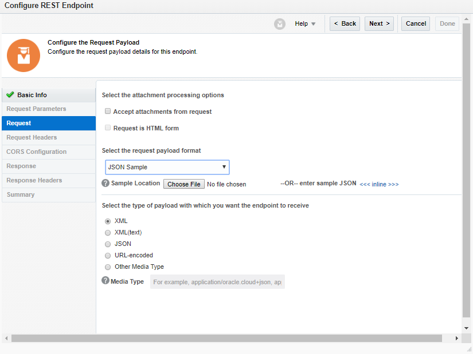Image resolution: width=473 pixels, height=354 pixels.
Task: Select the JSON payload radio button
Action: (108, 244)
